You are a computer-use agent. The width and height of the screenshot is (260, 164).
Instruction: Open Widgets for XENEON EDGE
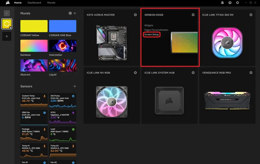(x=149, y=26)
